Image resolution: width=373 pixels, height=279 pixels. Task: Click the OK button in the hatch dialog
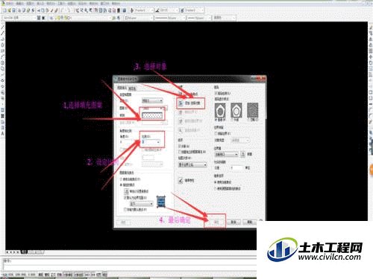(x=216, y=222)
